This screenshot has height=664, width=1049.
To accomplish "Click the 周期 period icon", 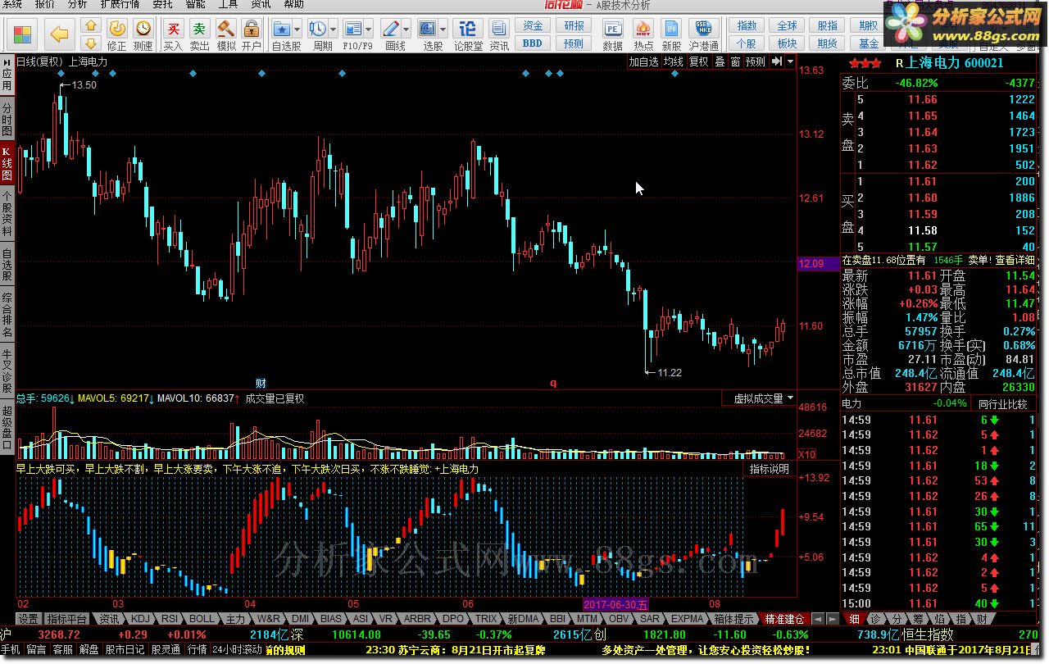I will (318, 29).
